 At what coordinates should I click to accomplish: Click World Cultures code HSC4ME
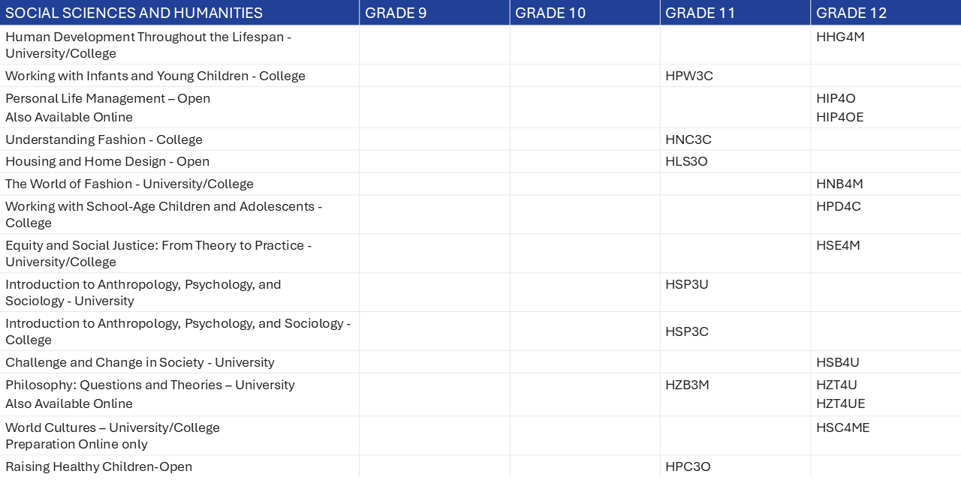point(843,427)
